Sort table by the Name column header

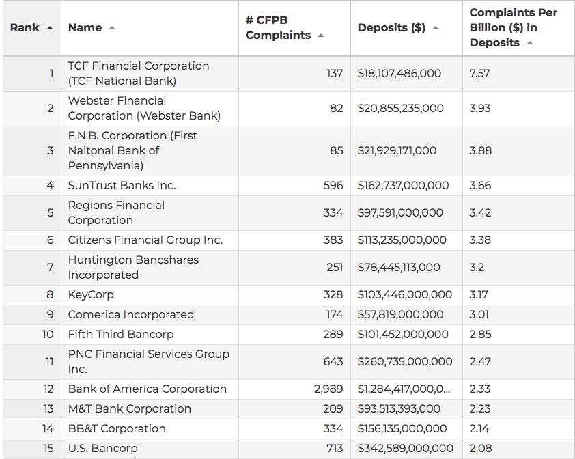[x=85, y=28]
